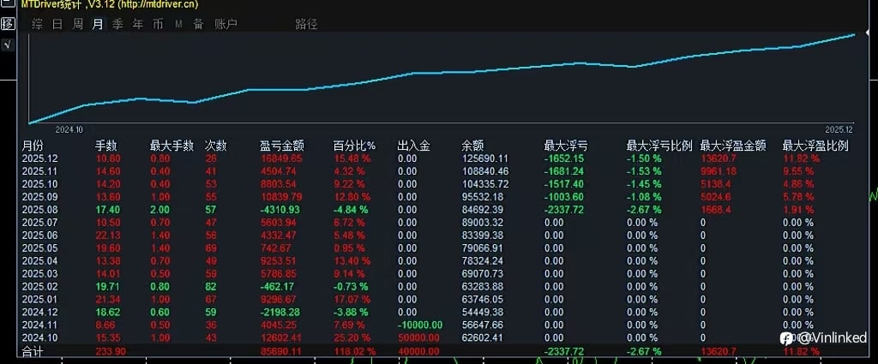Switch to the 币 currency tab

158,24
